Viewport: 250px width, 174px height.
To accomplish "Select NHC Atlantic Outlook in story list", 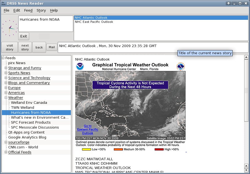I will pyautogui.click(x=161, y=18).
